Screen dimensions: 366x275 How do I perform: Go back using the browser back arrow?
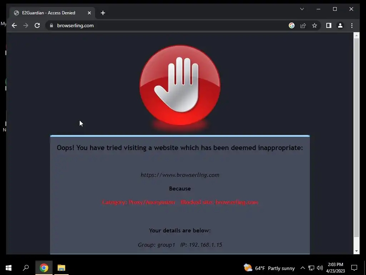[14, 25]
